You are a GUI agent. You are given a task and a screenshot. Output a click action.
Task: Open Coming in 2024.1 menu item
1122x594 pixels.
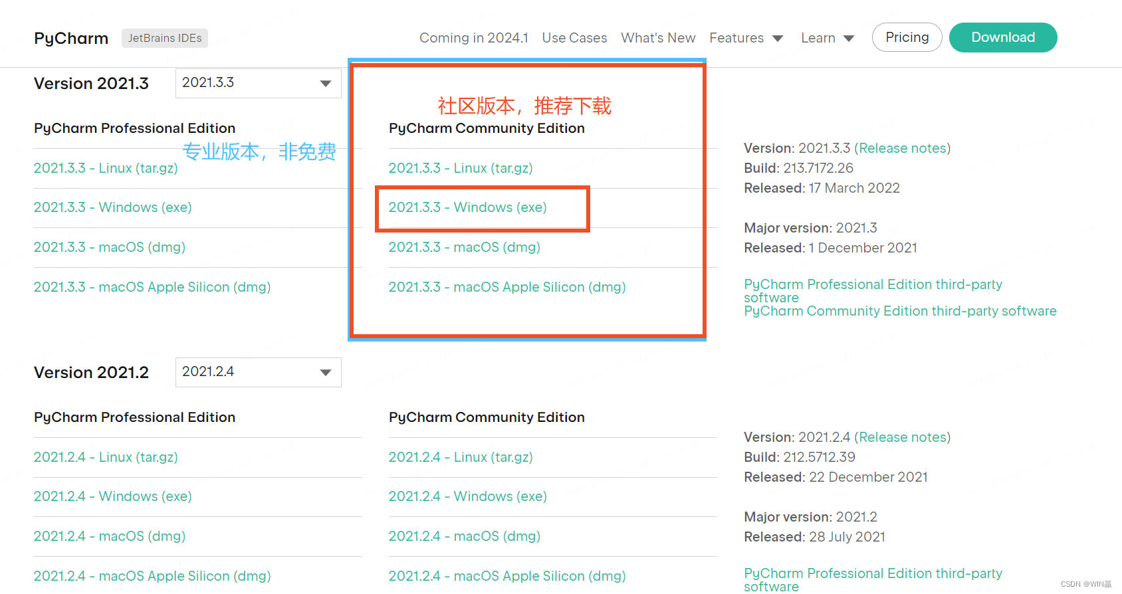pos(474,38)
